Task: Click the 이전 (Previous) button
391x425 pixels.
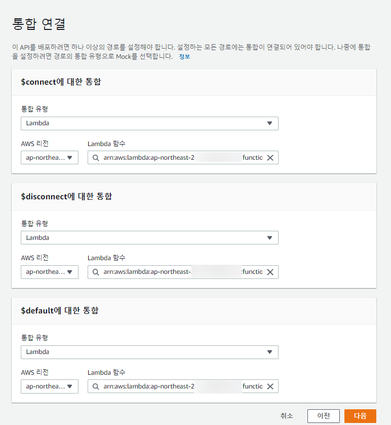Action: pyautogui.click(x=324, y=416)
